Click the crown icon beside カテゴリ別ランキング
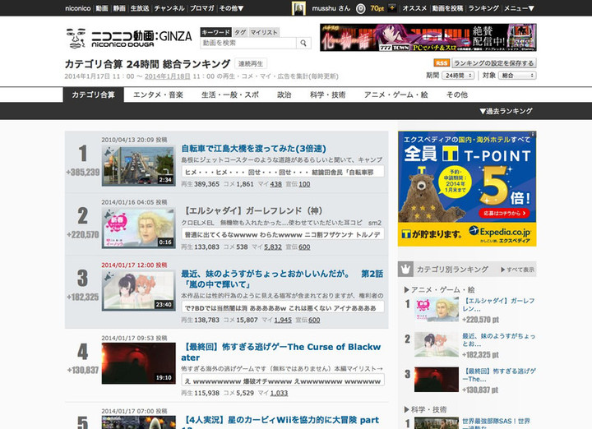Screen dimensions: 592x429 (405, 270)
